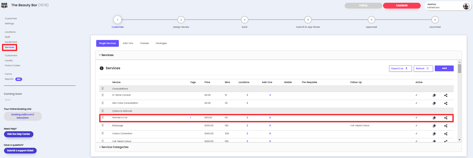Click the Export List button
473x158 pixels.
coord(400,68)
